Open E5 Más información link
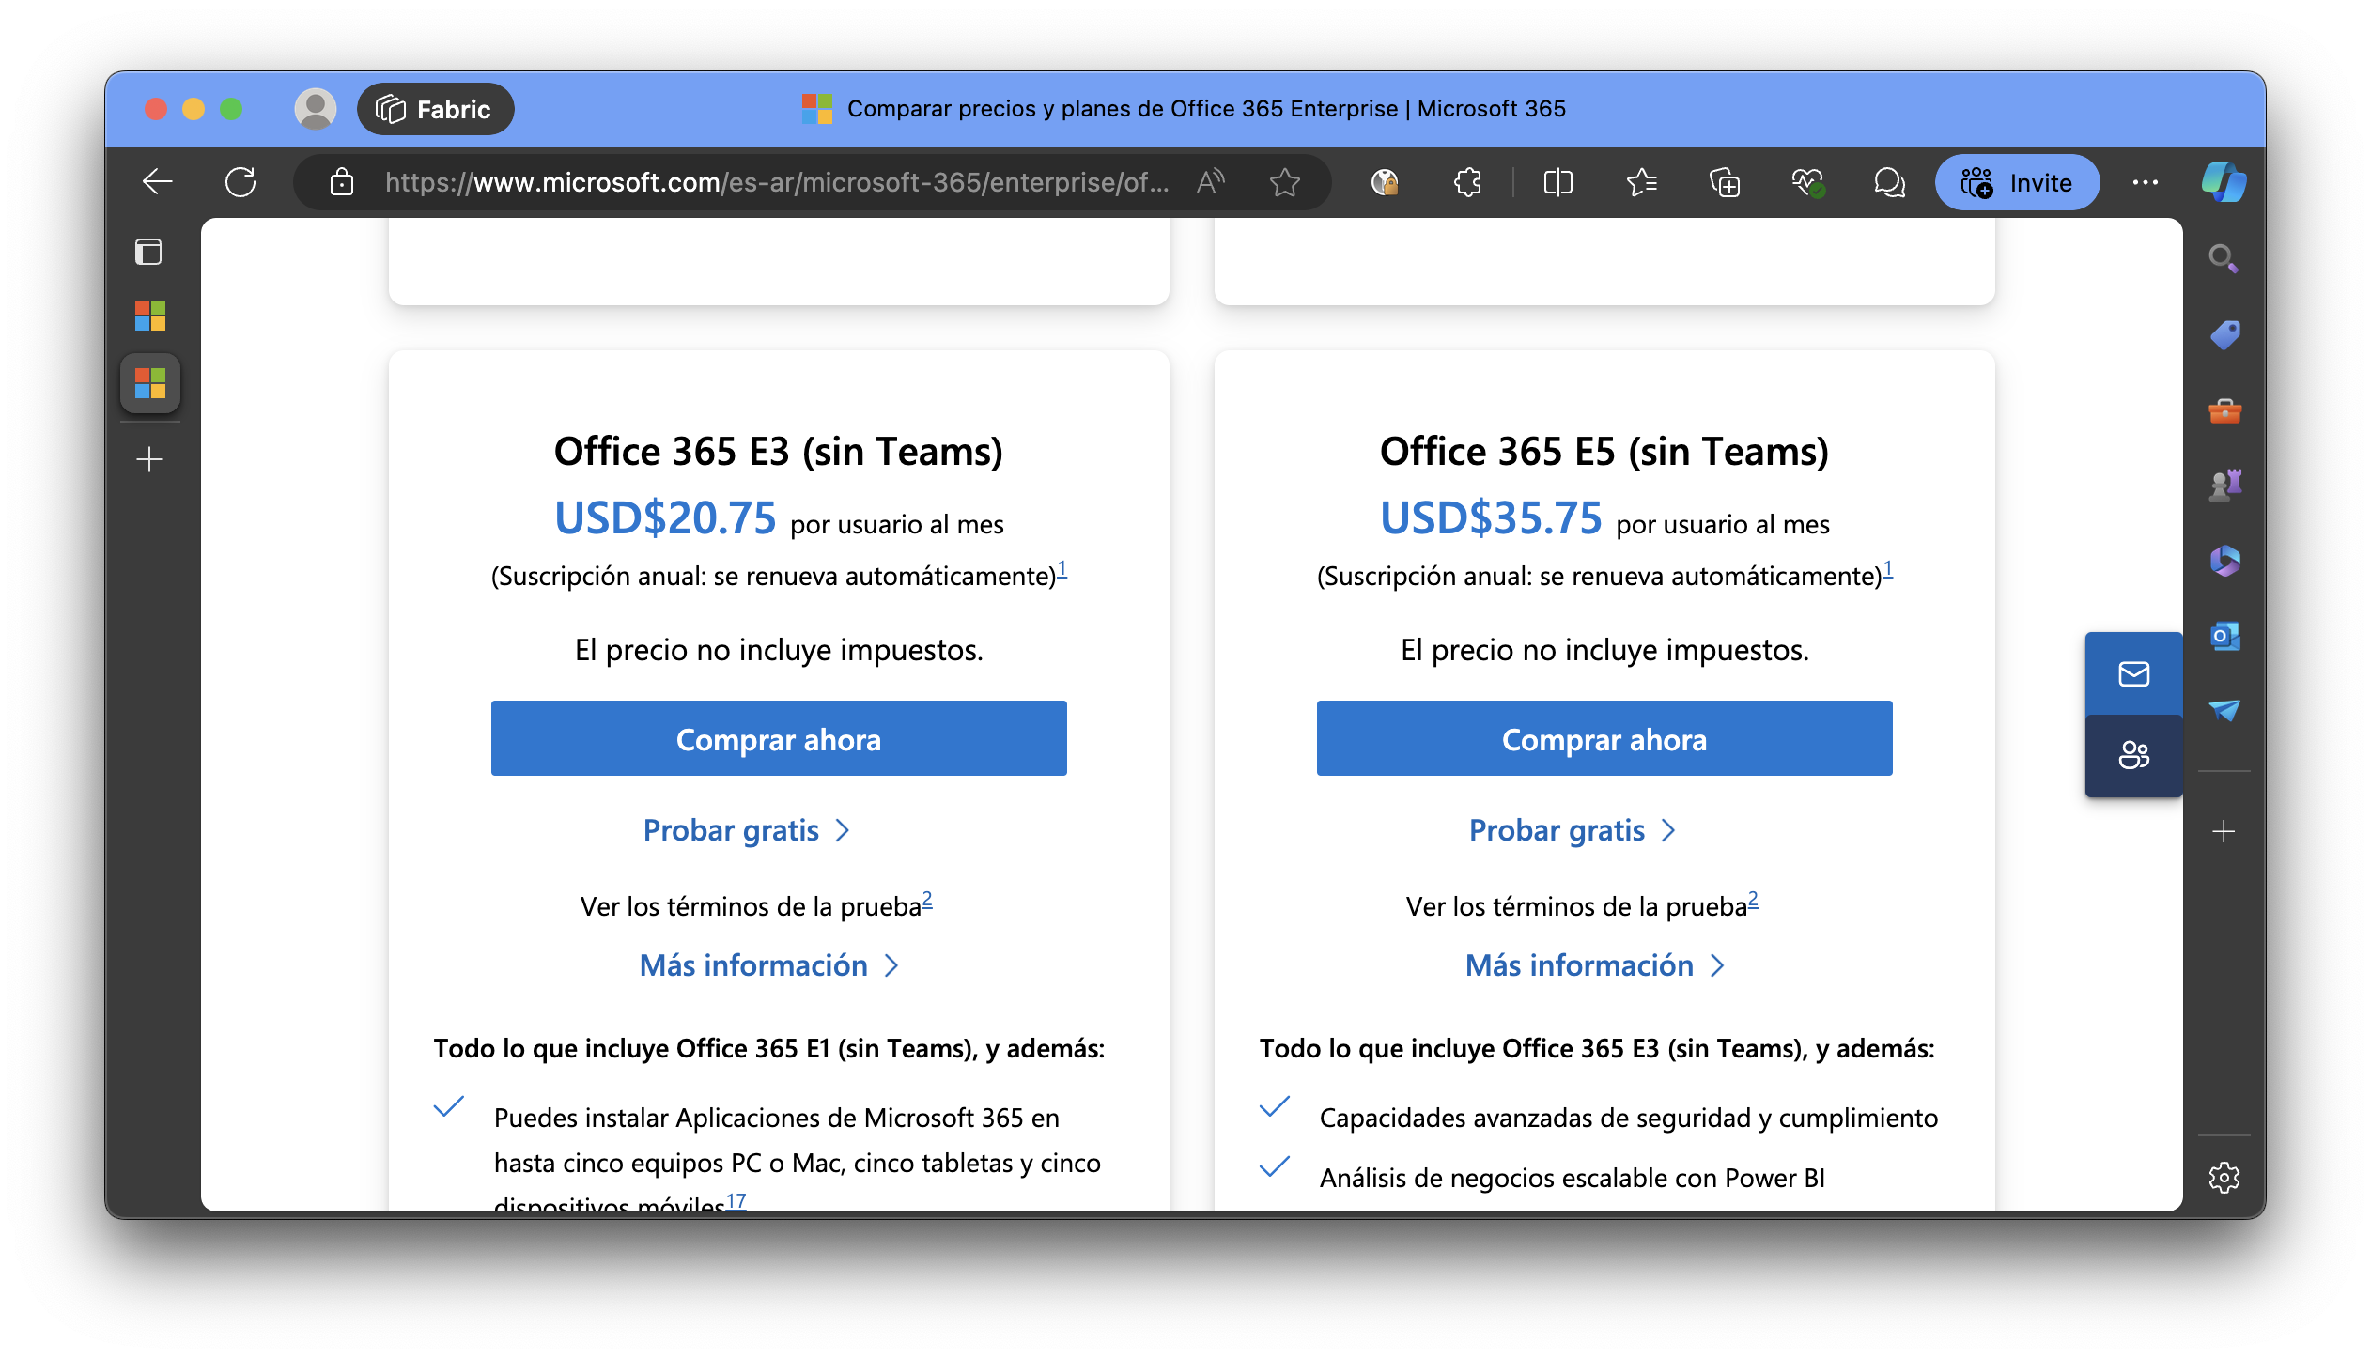 (x=1595, y=965)
